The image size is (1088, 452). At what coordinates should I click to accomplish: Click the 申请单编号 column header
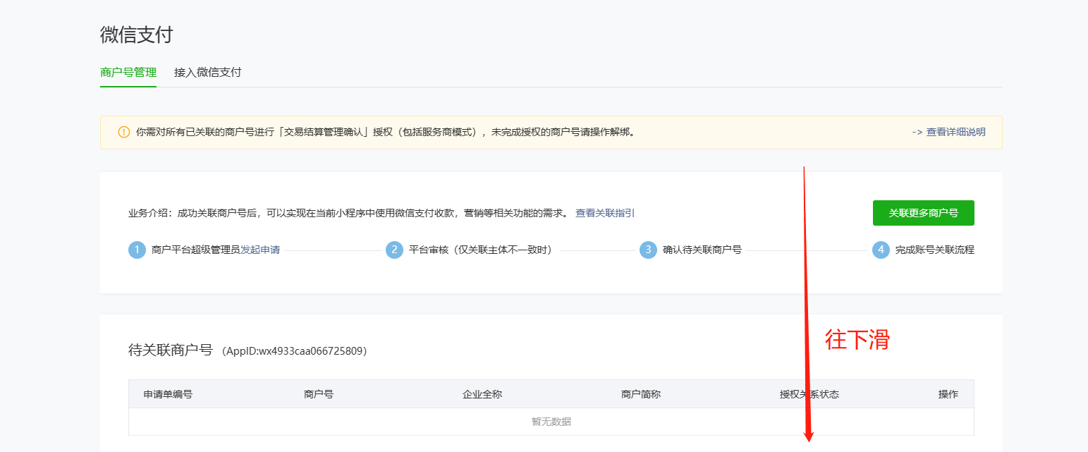click(168, 394)
